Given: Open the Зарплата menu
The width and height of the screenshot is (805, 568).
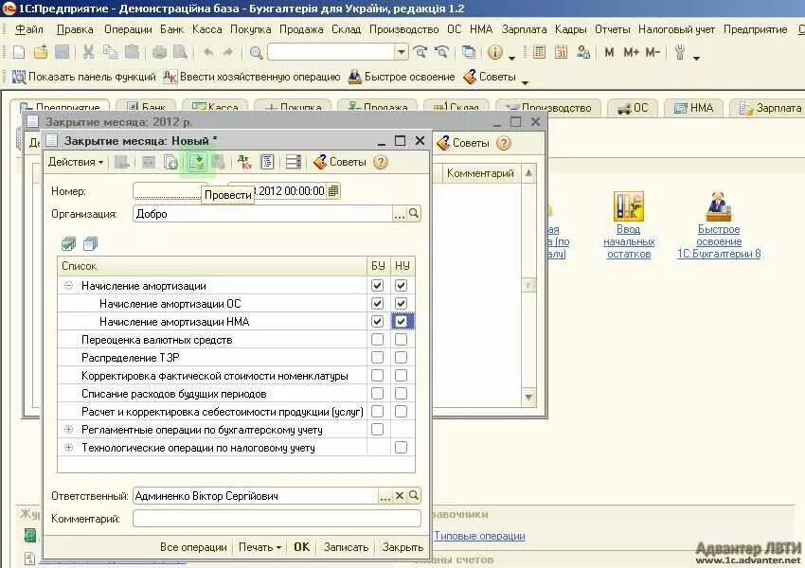Looking at the screenshot, I should point(524,29).
